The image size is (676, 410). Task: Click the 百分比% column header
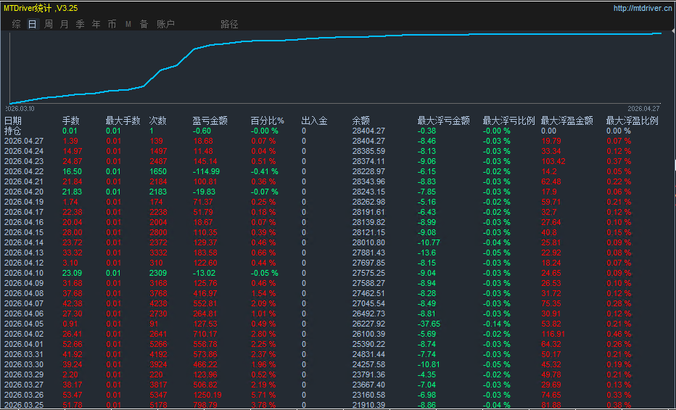click(x=268, y=120)
